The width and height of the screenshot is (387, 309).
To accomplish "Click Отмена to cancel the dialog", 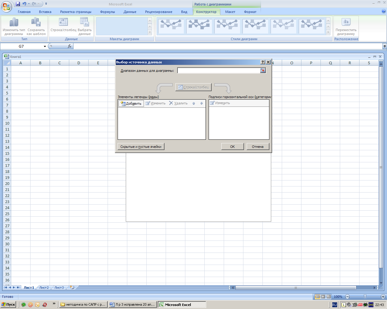I will pos(258,147).
